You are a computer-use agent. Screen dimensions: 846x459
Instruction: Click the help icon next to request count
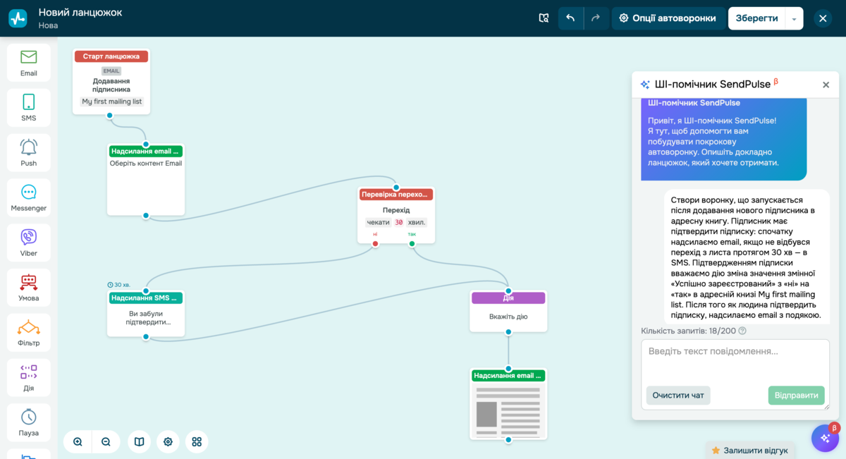coord(742,331)
